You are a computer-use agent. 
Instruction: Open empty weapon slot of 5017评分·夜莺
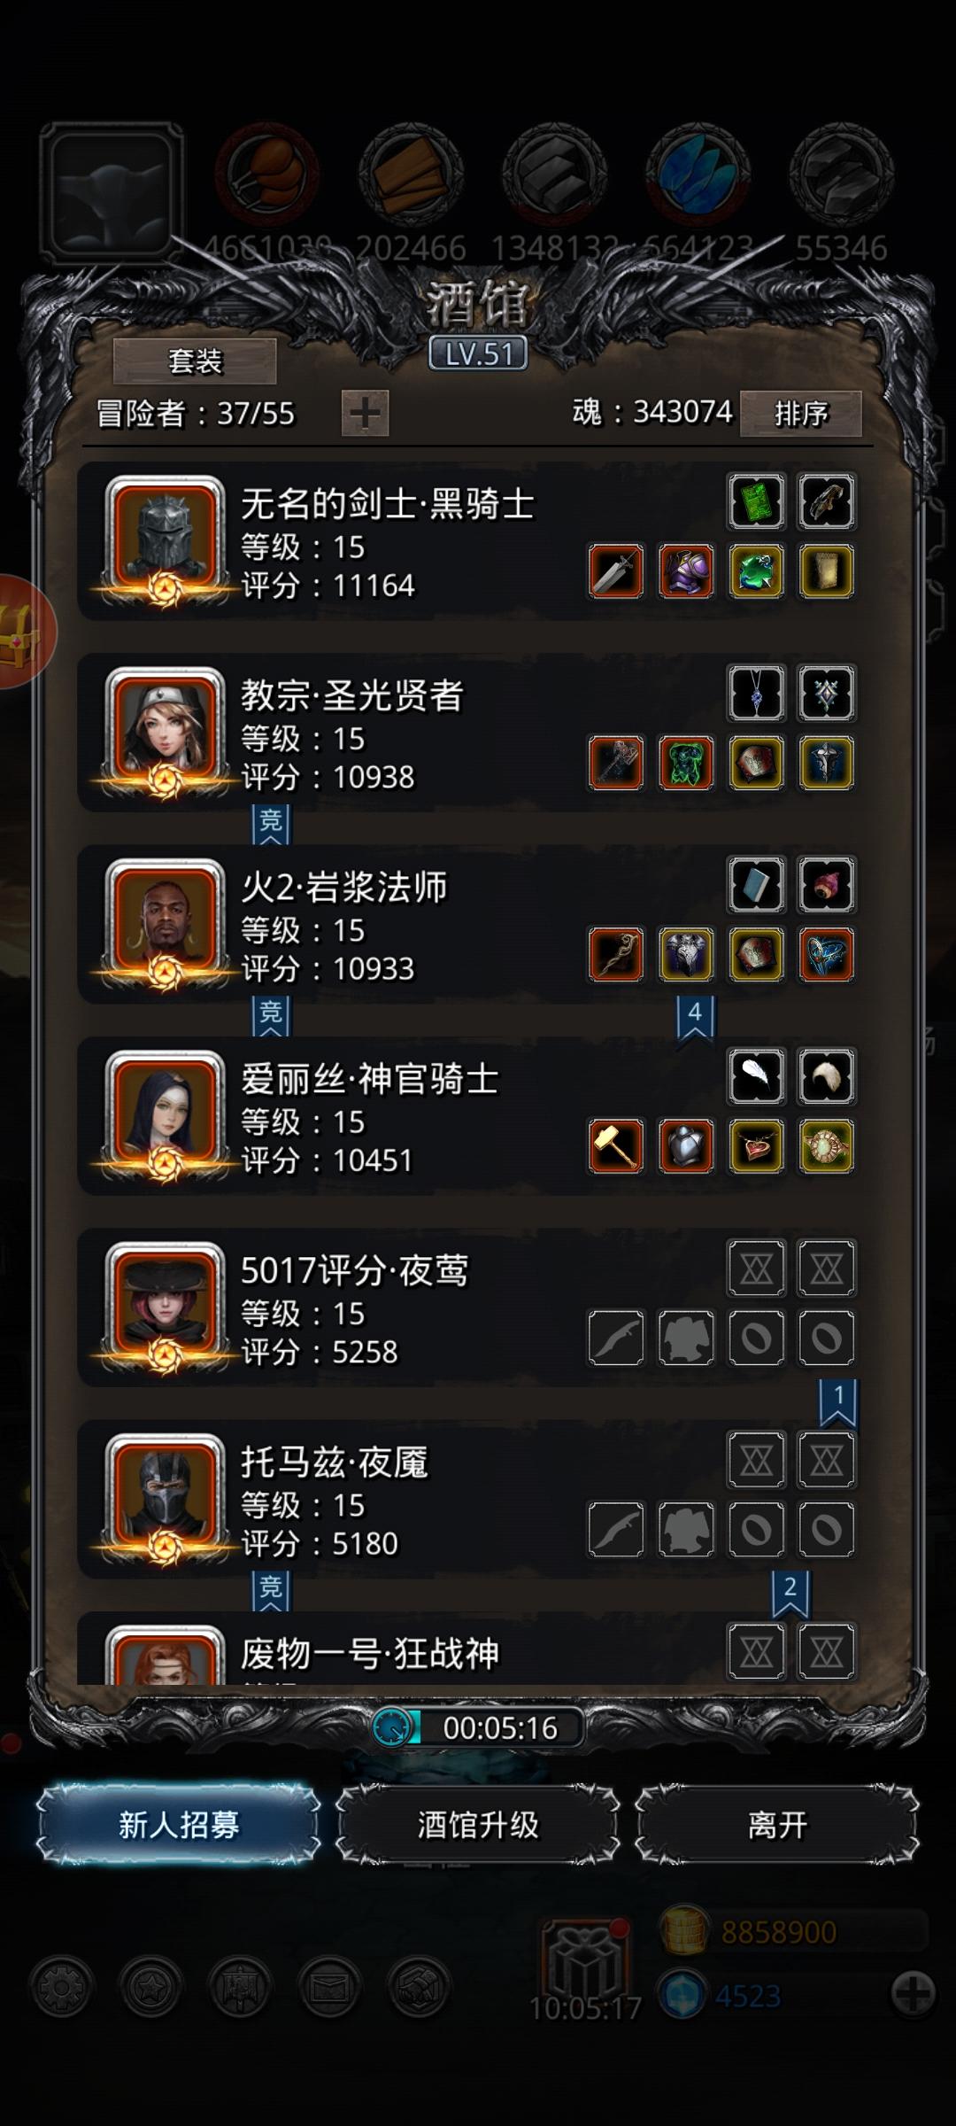[616, 1338]
